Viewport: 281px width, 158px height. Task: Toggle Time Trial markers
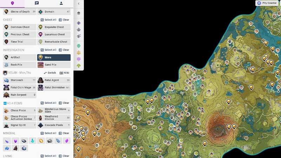point(20,42)
